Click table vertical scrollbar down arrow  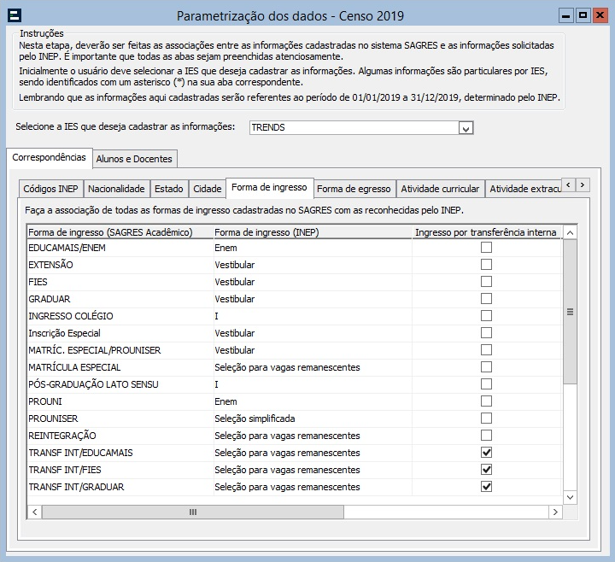pyautogui.click(x=570, y=496)
